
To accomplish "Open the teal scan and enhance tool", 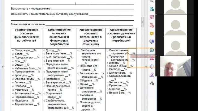I will [x=152, y=50].
